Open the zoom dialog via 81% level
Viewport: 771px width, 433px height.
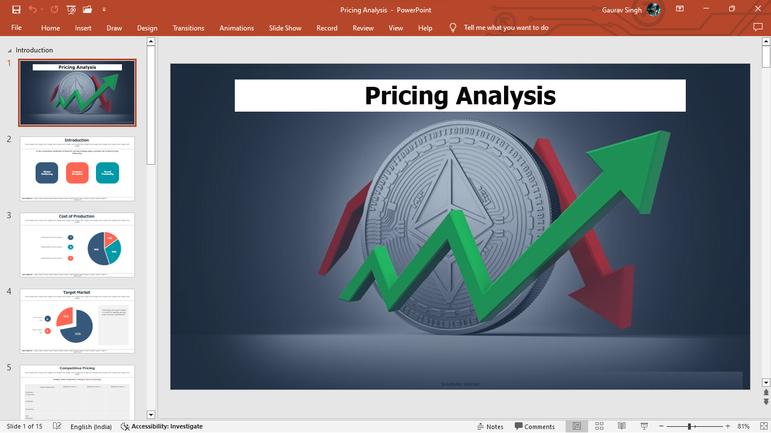point(743,427)
